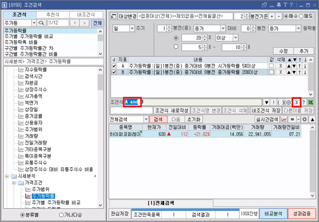Click the minus button next to 봉전기준
The height and width of the screenshot is (222, 319).
pyautogui.click(x=279, y=17)
